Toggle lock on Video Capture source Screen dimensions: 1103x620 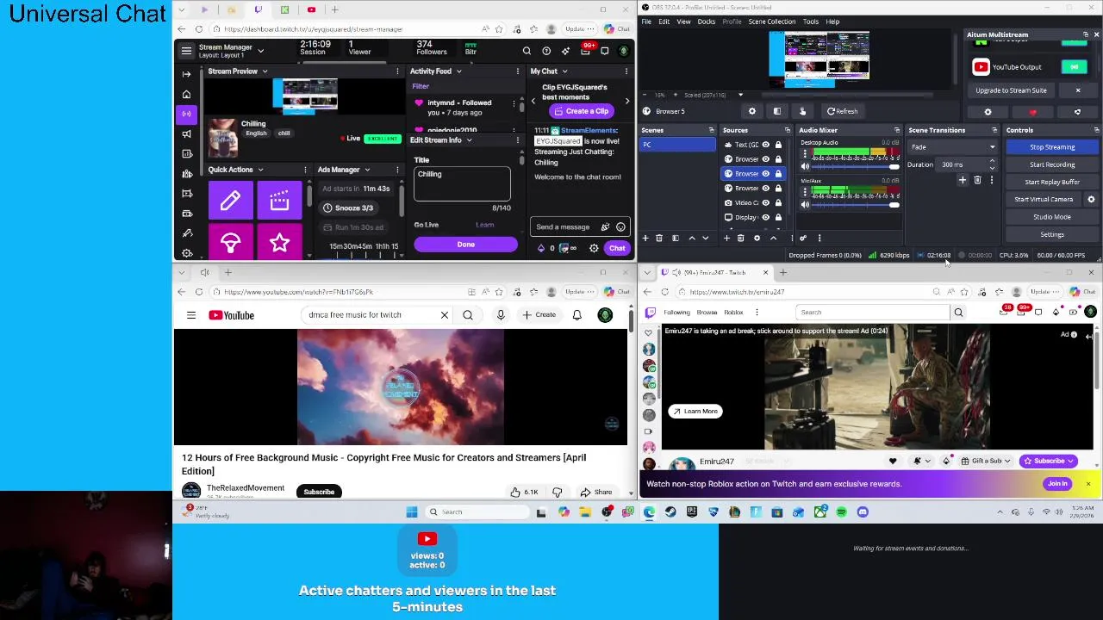point(778,203)
